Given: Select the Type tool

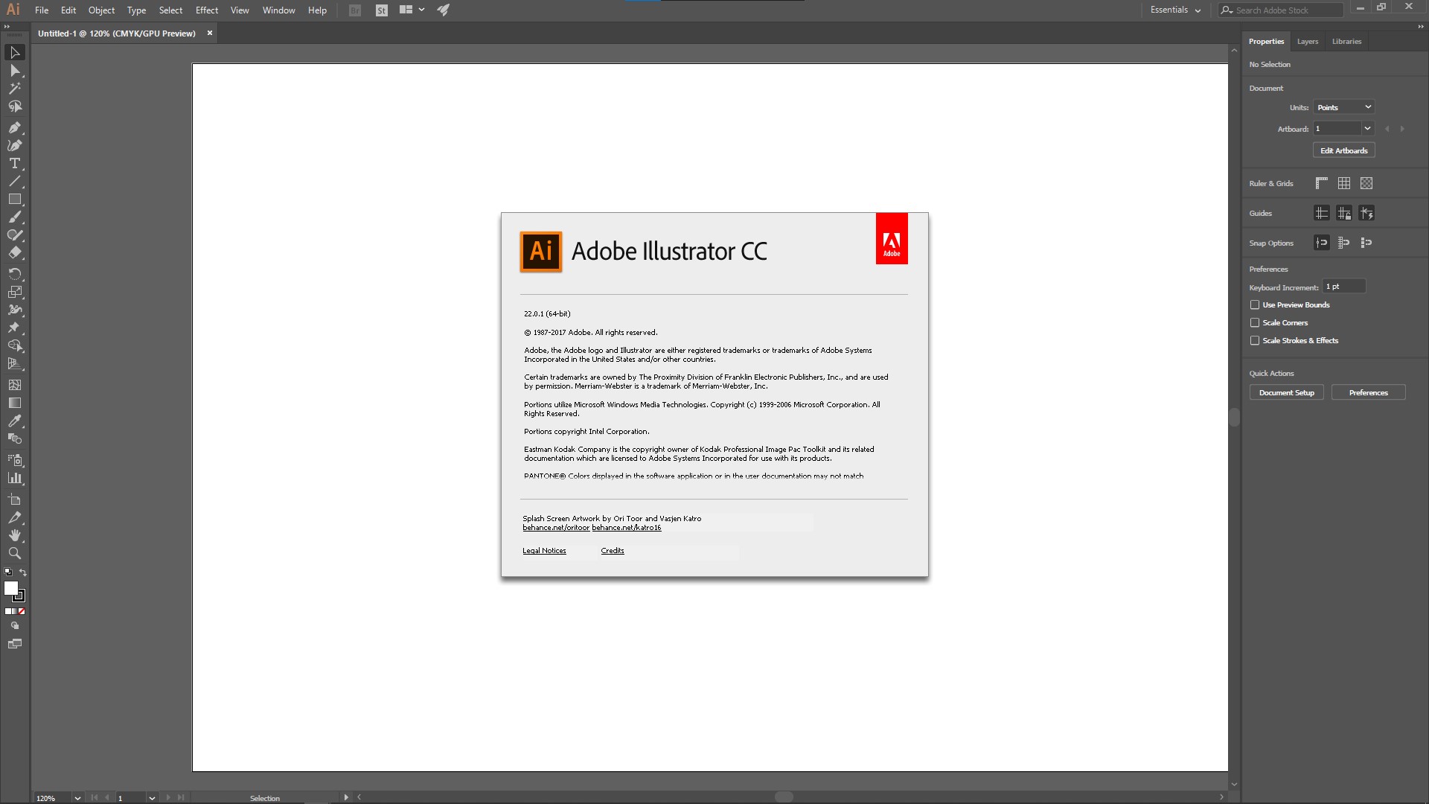Looking at the screenshot, I should pyautogui.click(x=14, y=163).
